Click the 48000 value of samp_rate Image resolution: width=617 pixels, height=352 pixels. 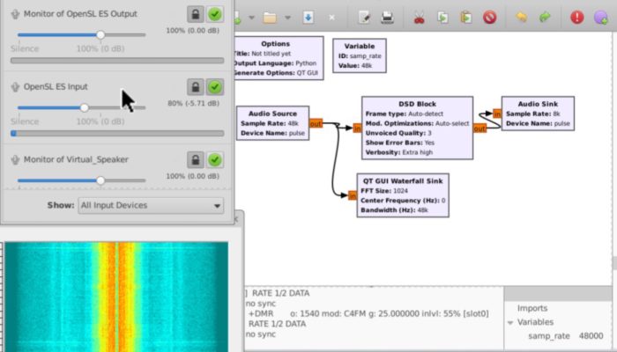(x=591, y=336)
